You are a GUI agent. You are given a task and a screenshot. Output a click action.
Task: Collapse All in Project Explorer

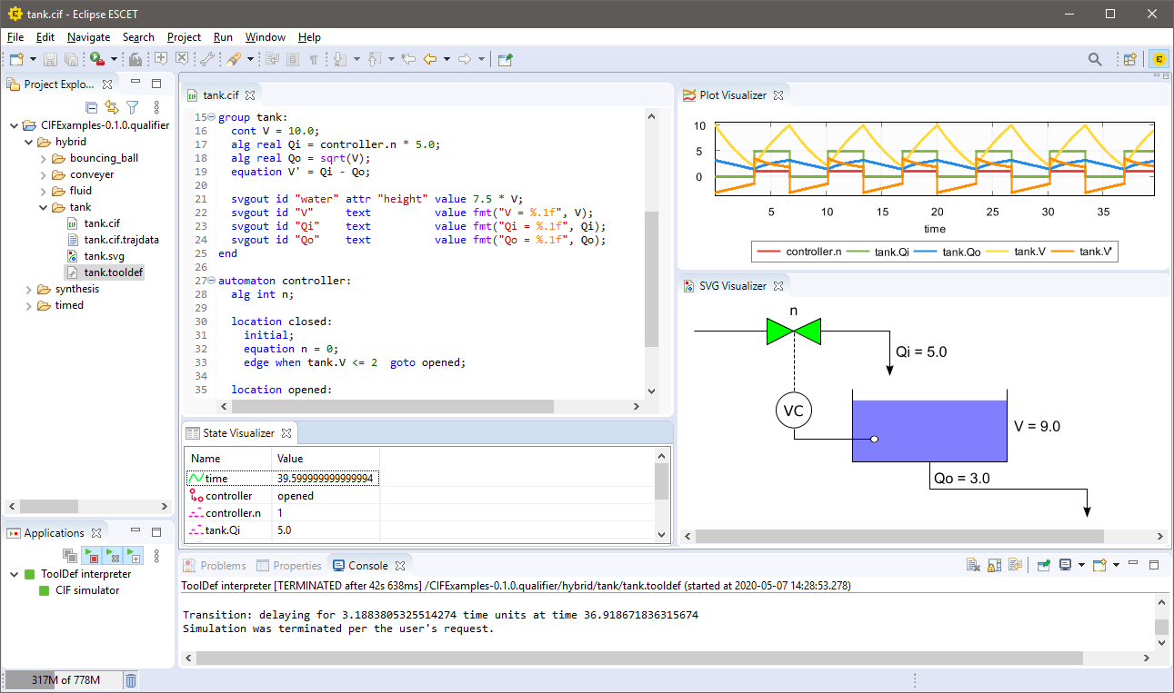click(91, 107)
